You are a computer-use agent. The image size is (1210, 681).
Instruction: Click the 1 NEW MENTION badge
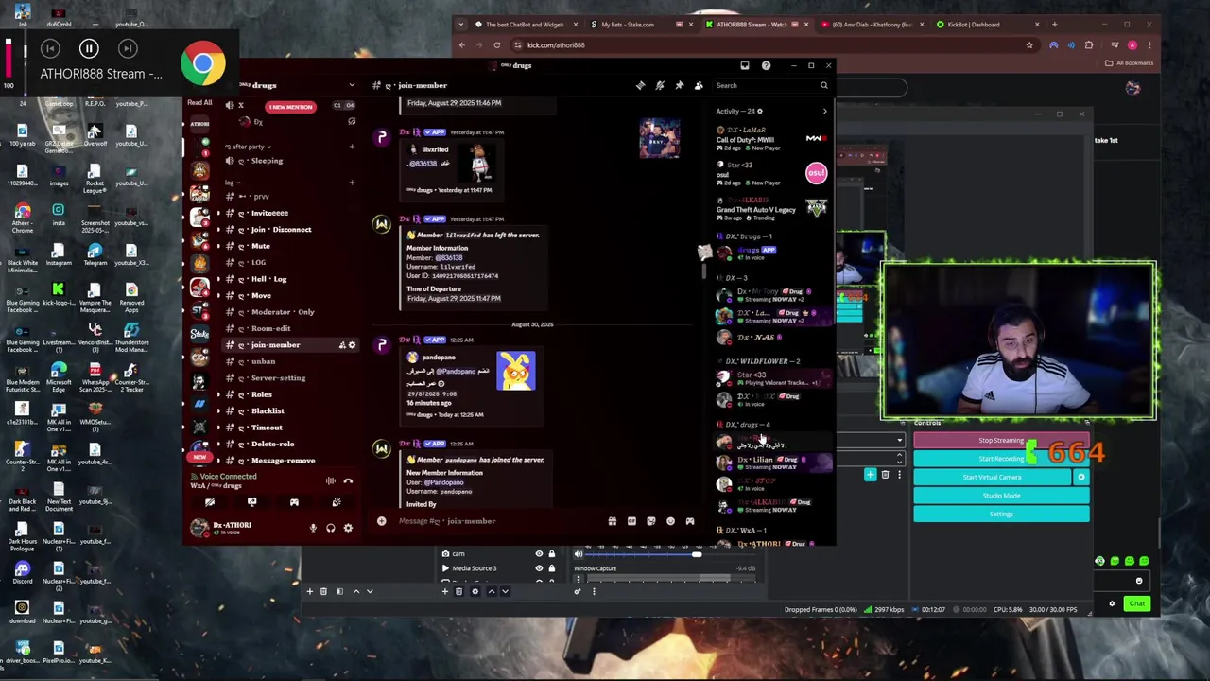coord(290,107)
